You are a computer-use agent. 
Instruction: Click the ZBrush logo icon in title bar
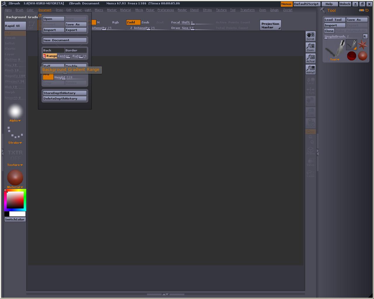4,4
